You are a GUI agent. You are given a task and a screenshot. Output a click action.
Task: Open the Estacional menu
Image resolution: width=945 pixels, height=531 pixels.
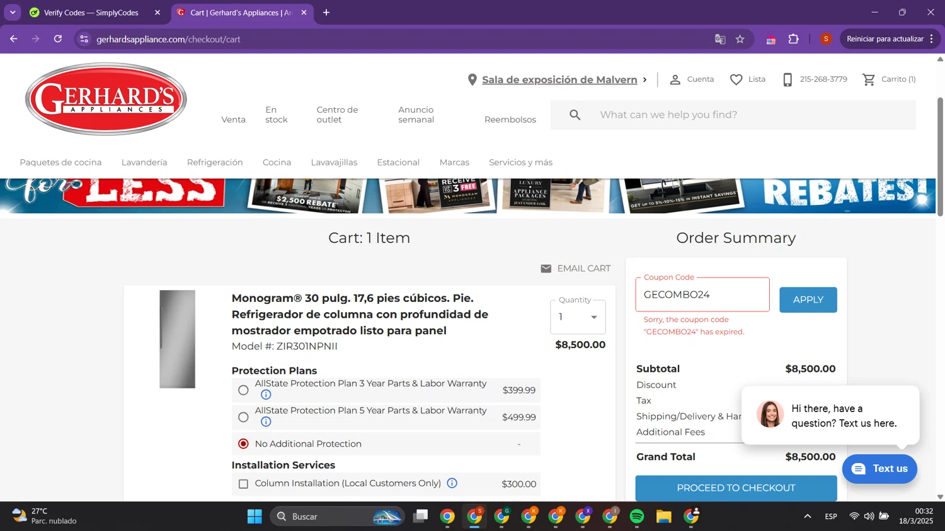(x=398, y=162)
